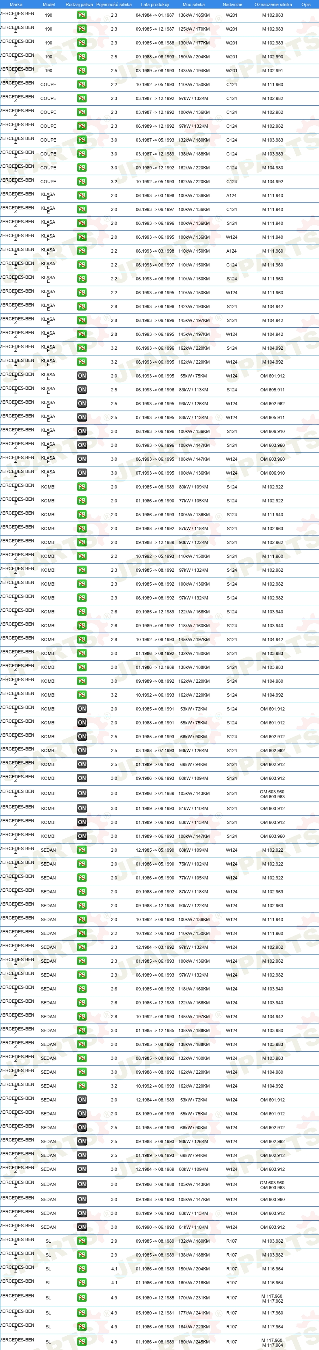
Task: Click diesel ON icon in KLASA E 93kW/126KM row
Action: click(x=82, y=404)
